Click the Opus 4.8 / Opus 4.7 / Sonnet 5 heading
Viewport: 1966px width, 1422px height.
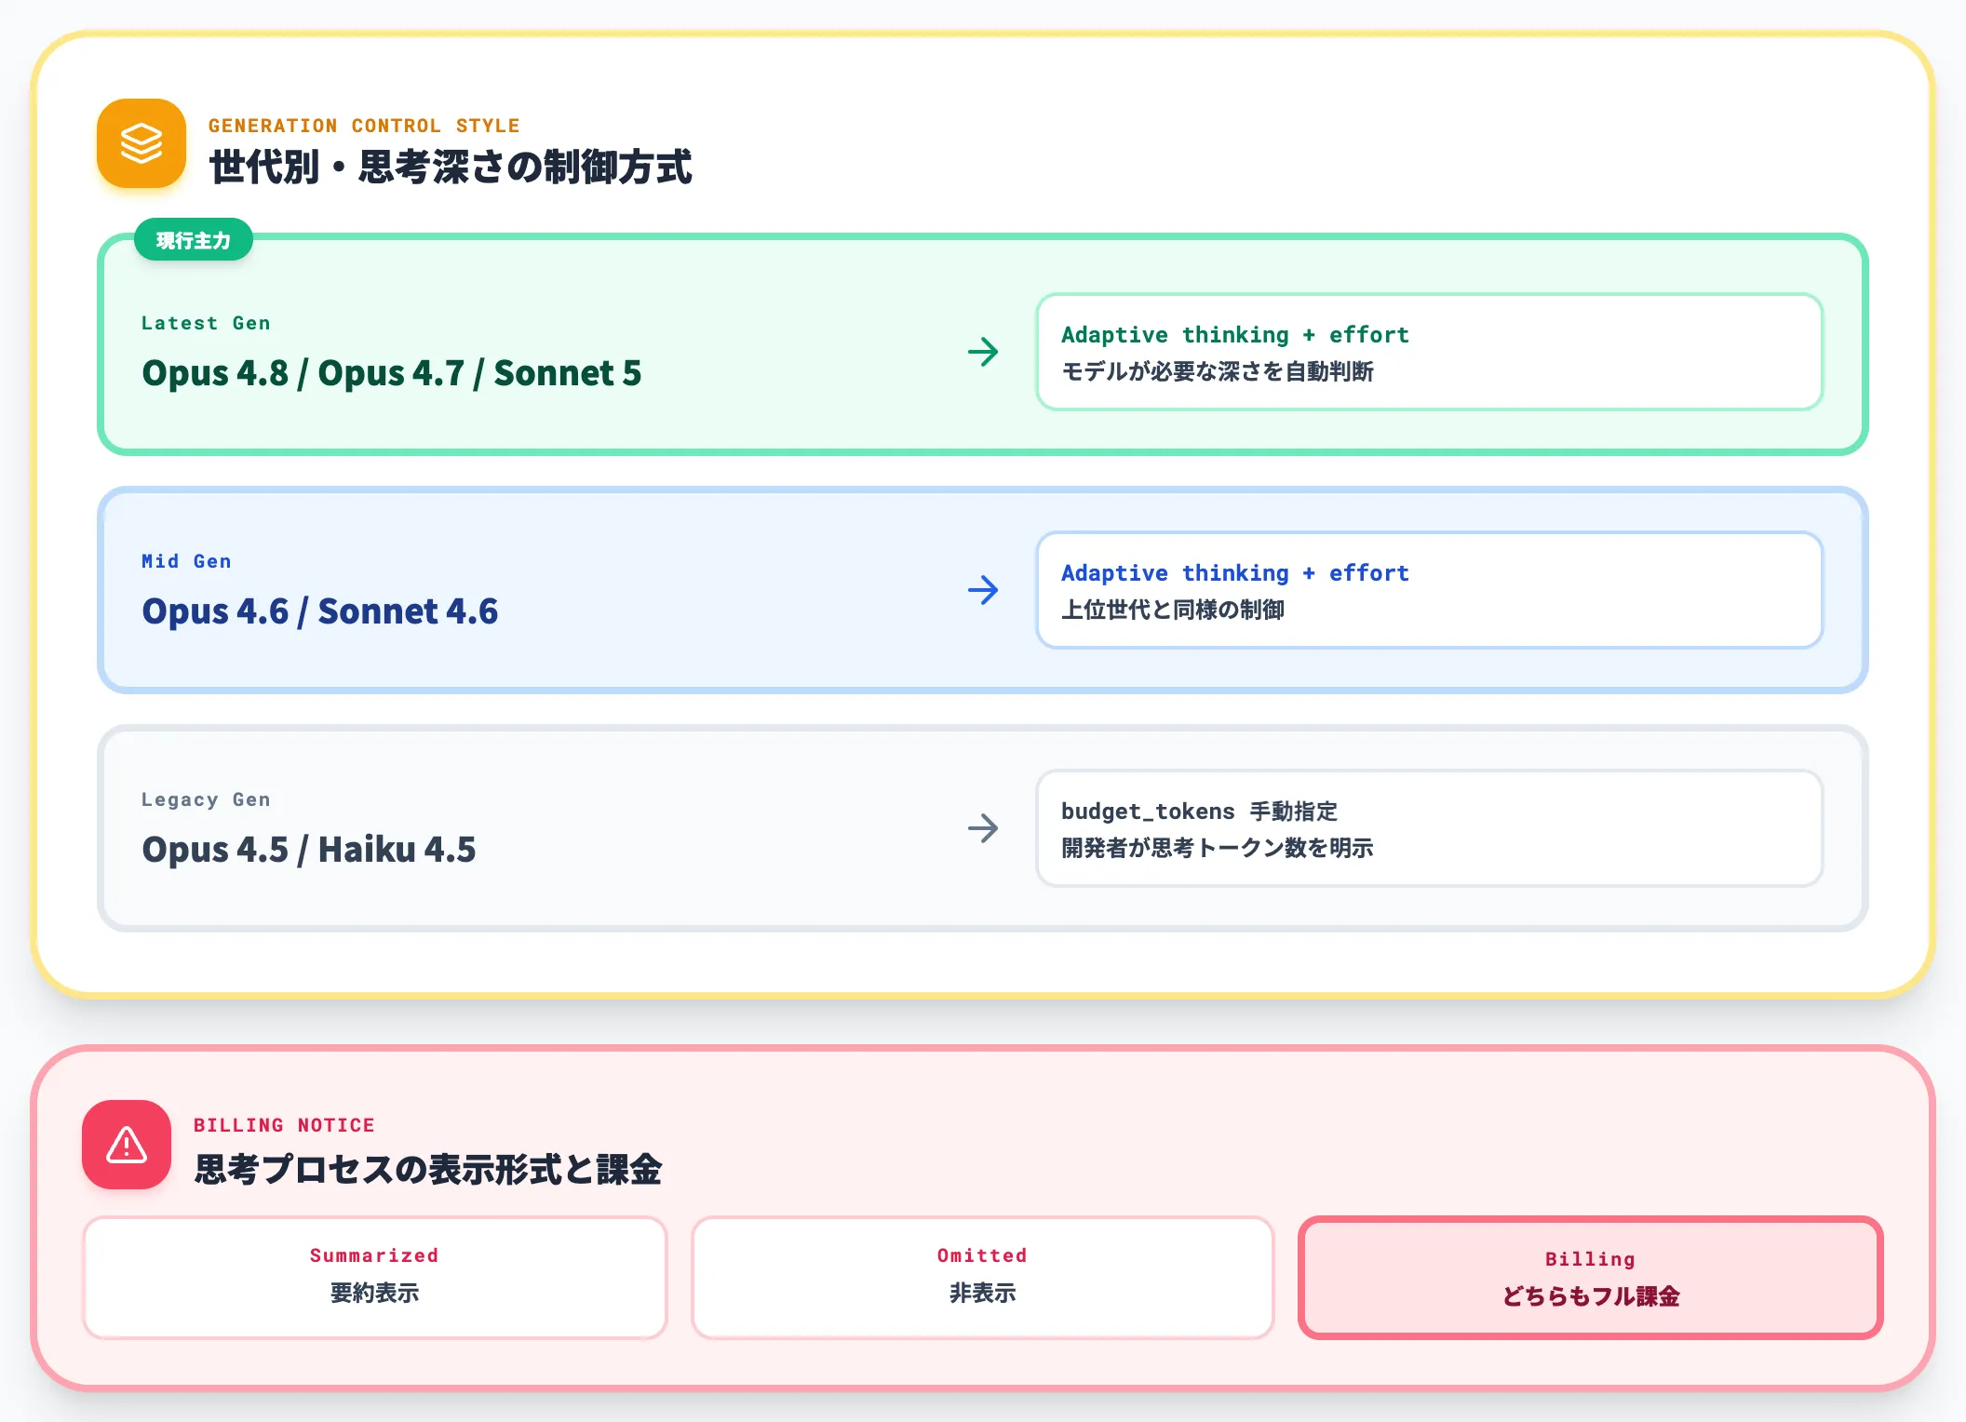(x=392, y=373)
